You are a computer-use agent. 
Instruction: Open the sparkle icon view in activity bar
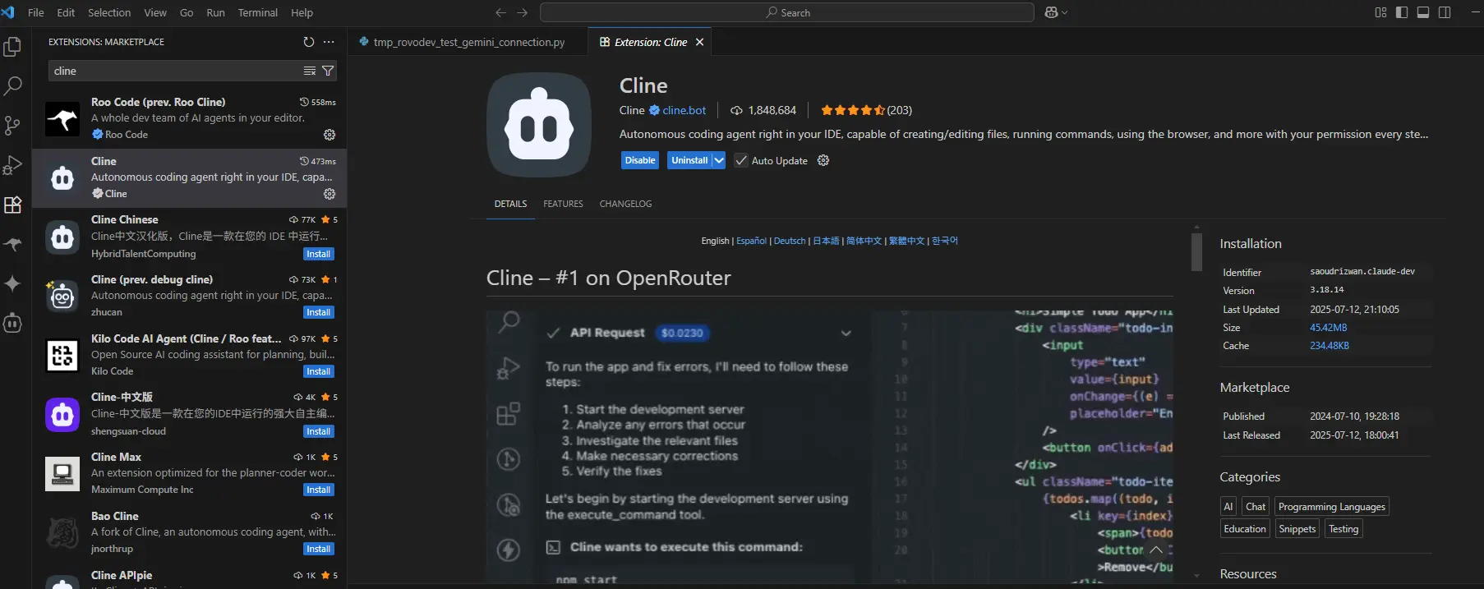12,283
